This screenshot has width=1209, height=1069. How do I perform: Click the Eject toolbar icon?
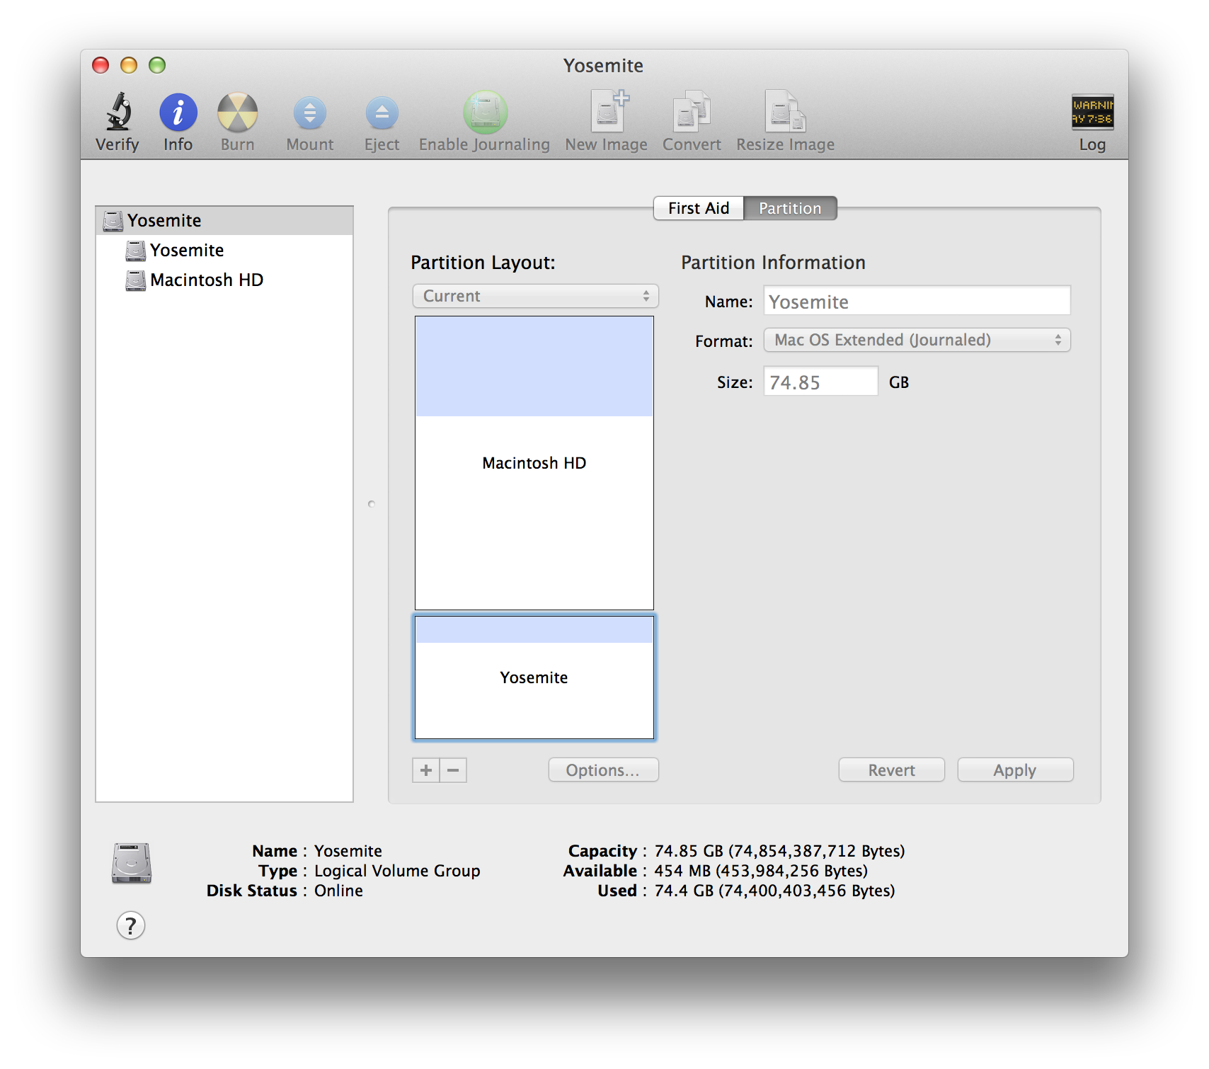[x=382, y=113]
